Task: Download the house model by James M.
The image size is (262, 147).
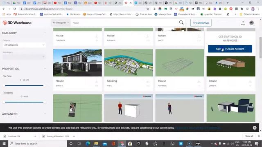Action: [250, 82]
